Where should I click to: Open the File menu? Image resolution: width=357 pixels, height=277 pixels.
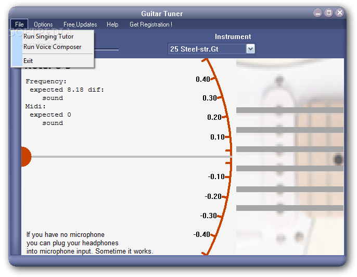coord(19,24)
